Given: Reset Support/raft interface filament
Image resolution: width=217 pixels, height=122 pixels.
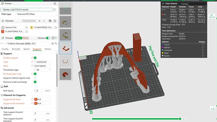Looking at the screenshot, I should click(32, 104).
